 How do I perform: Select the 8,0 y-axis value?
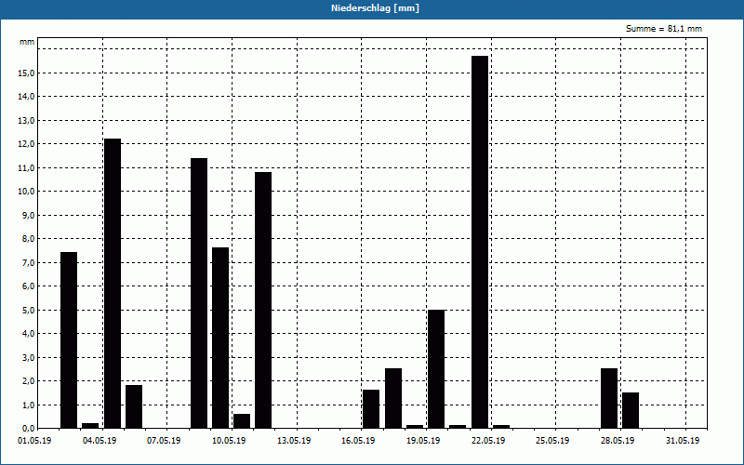point(28,239)
